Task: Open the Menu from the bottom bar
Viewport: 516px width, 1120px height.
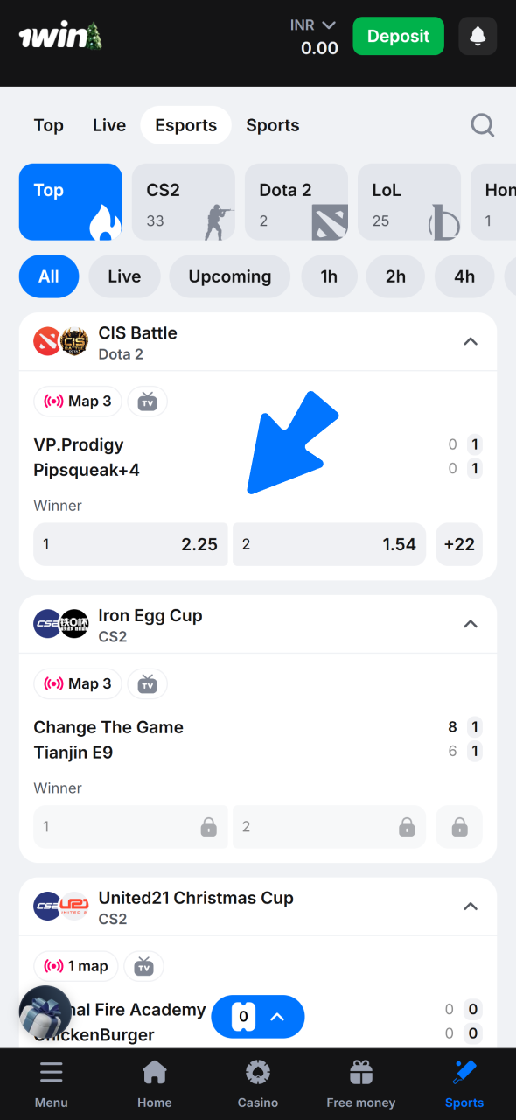Action: click(51, 1083)
